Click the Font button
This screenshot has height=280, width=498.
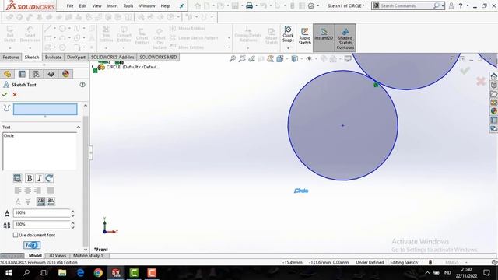coord(32,245)
